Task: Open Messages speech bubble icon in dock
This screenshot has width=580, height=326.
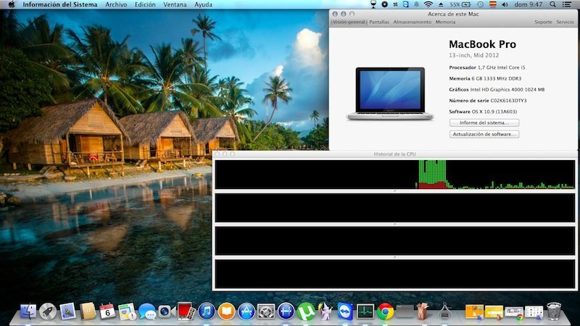Action: click(147, 312)
